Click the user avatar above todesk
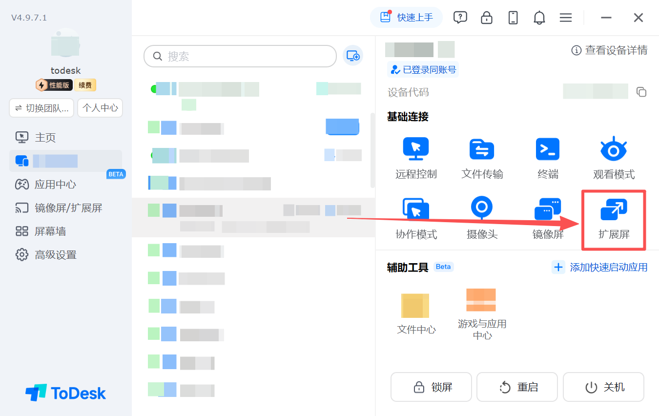Image resolution: width=659 pixels, height=416 pixels. pos(65,44)
